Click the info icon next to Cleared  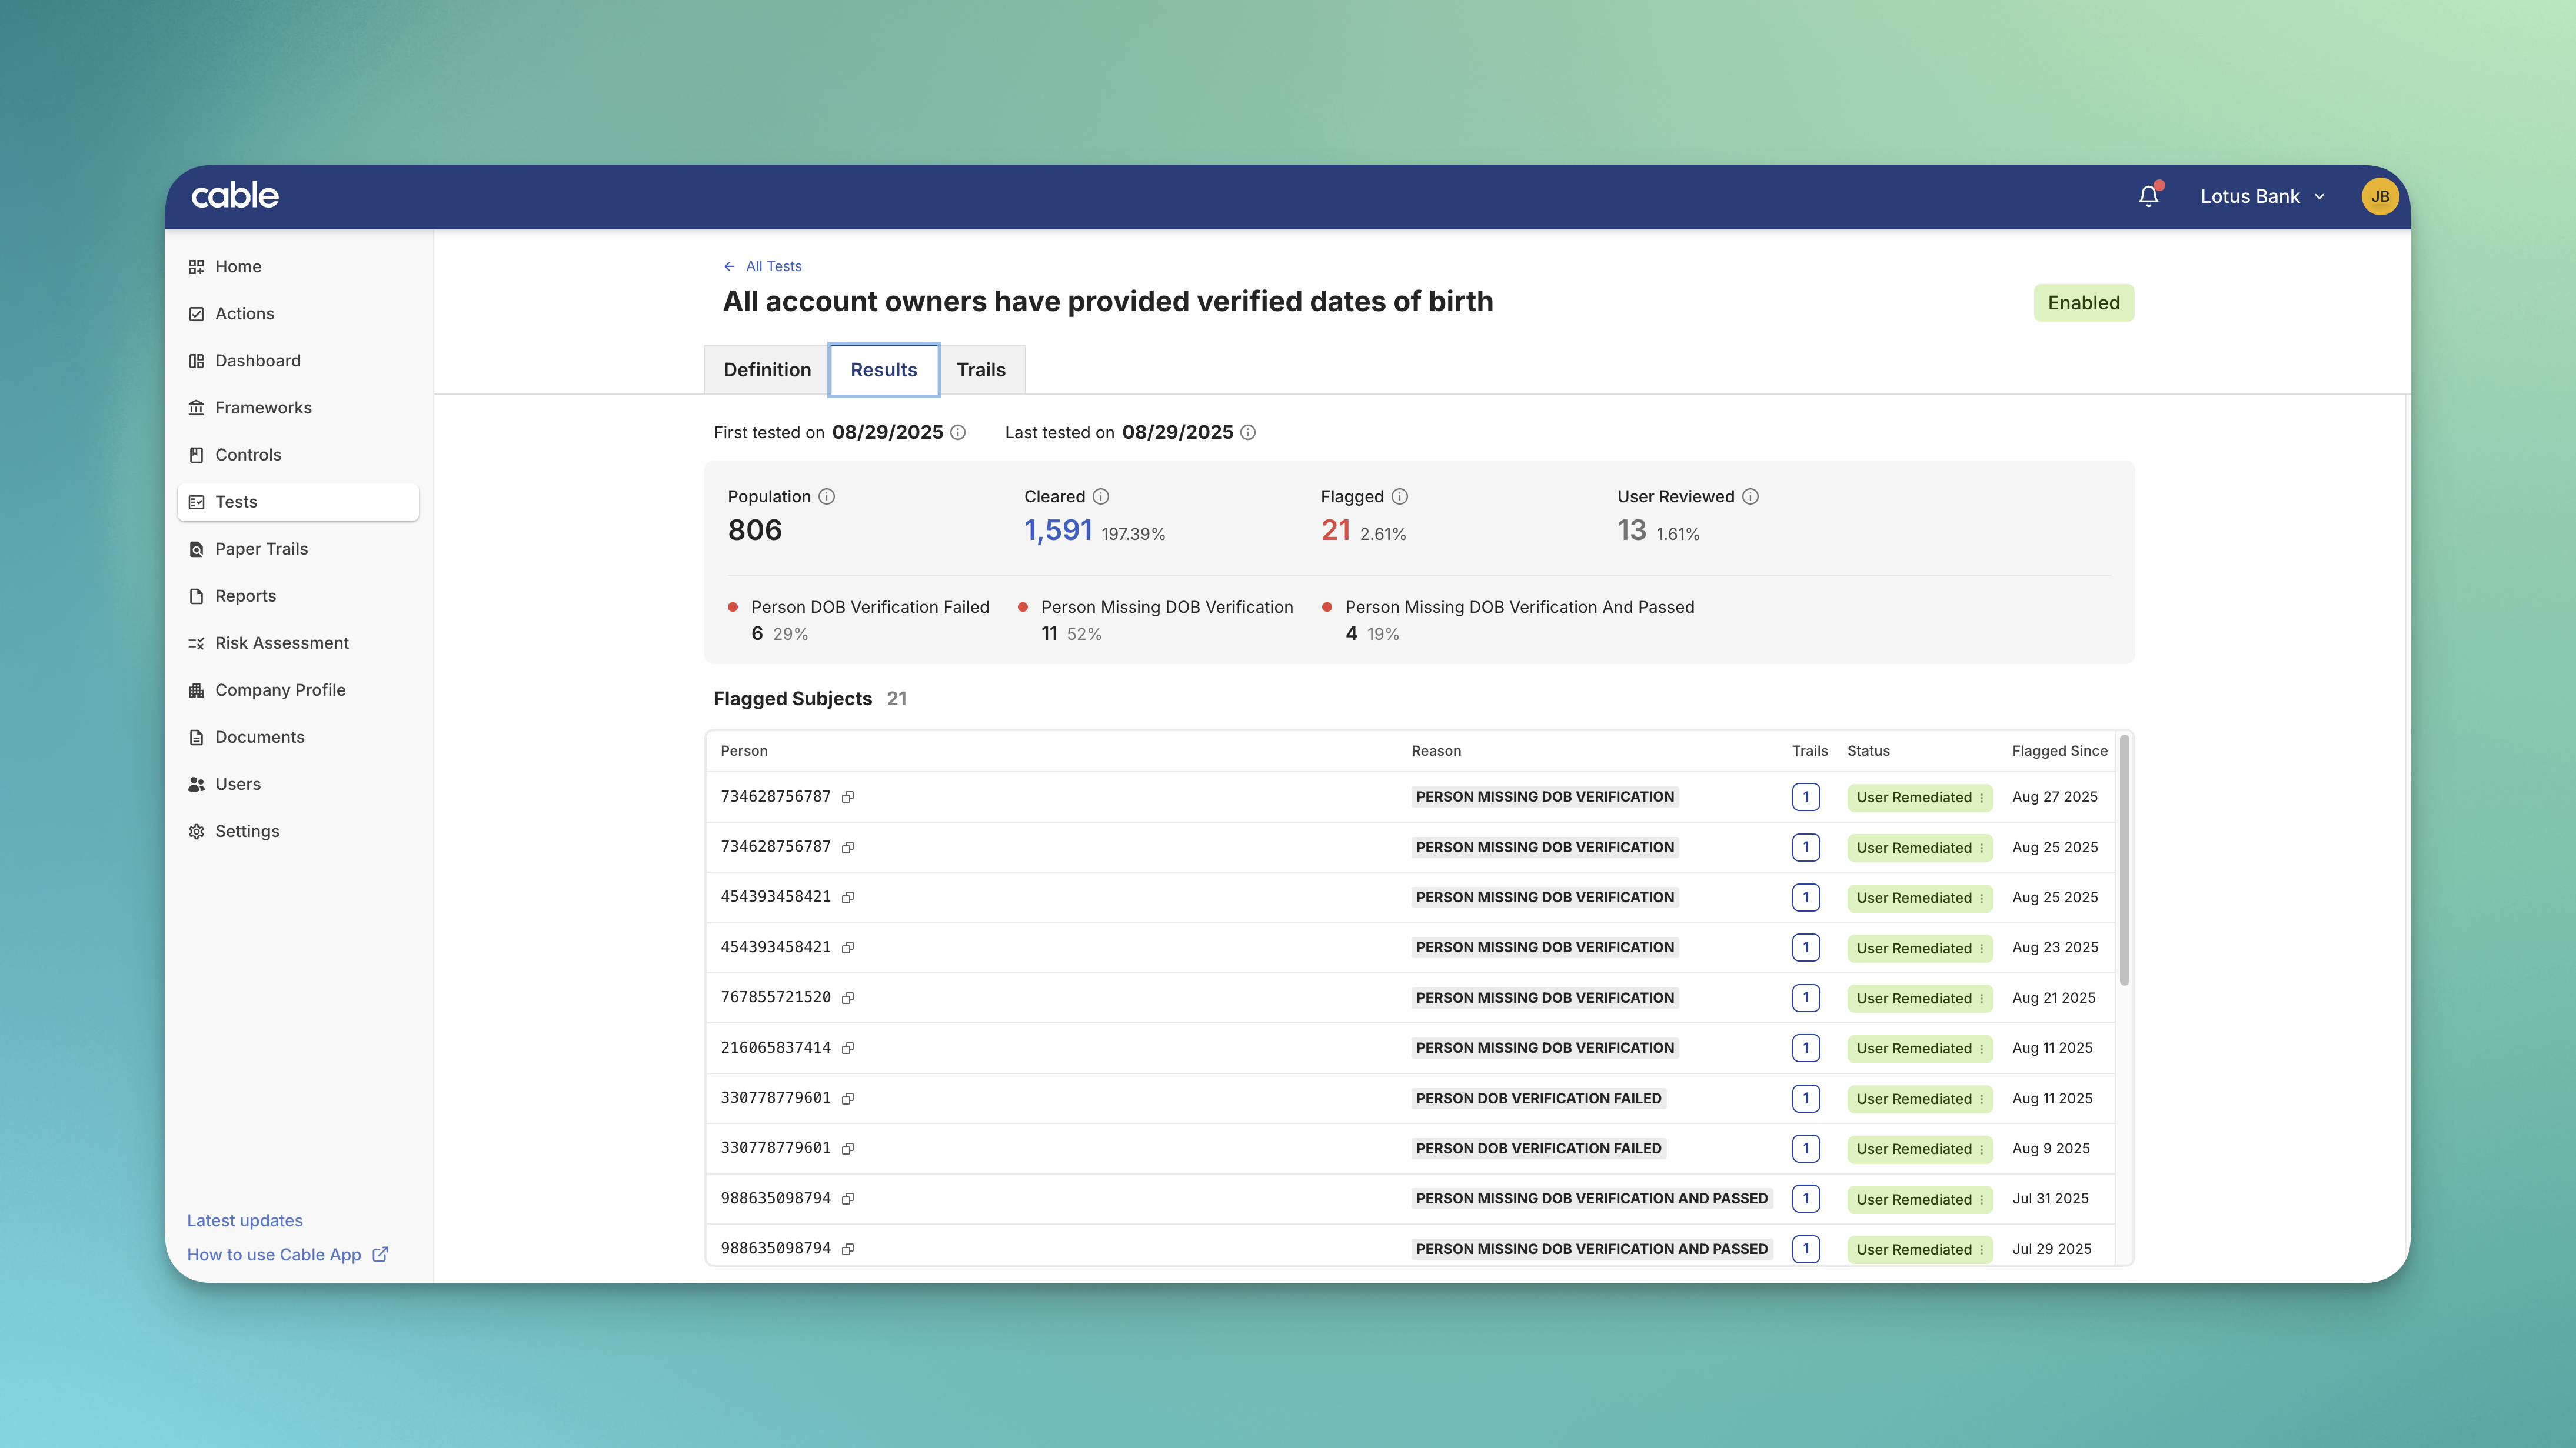pos(1100,496)
